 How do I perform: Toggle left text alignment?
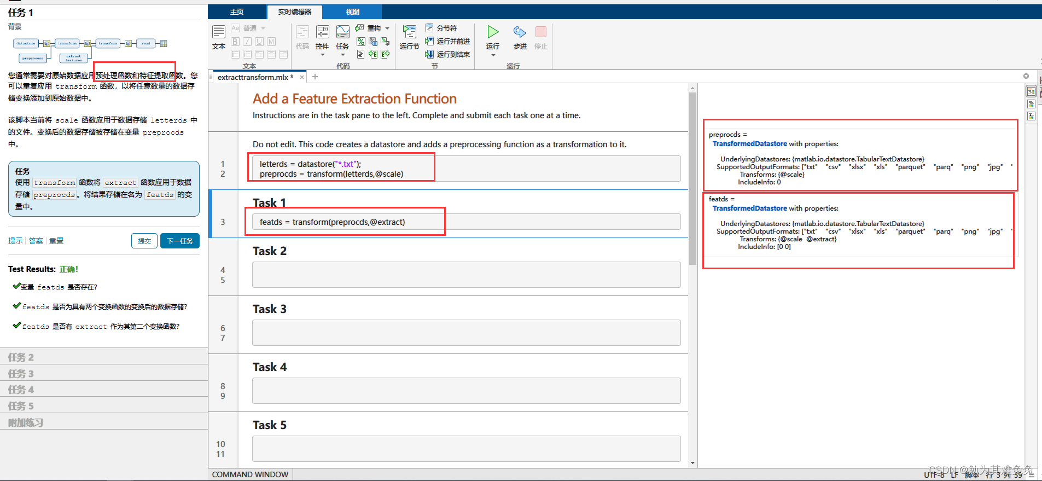(259, 54)
